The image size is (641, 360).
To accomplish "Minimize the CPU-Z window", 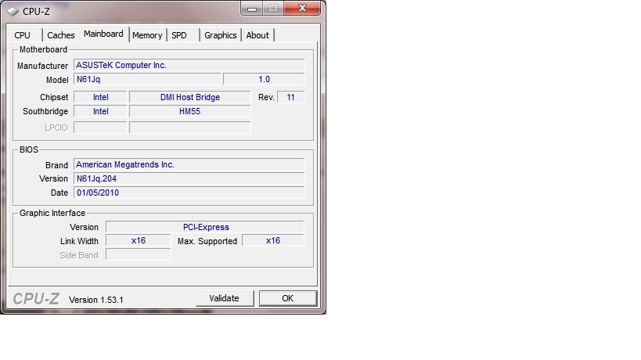I will point(252,8).
